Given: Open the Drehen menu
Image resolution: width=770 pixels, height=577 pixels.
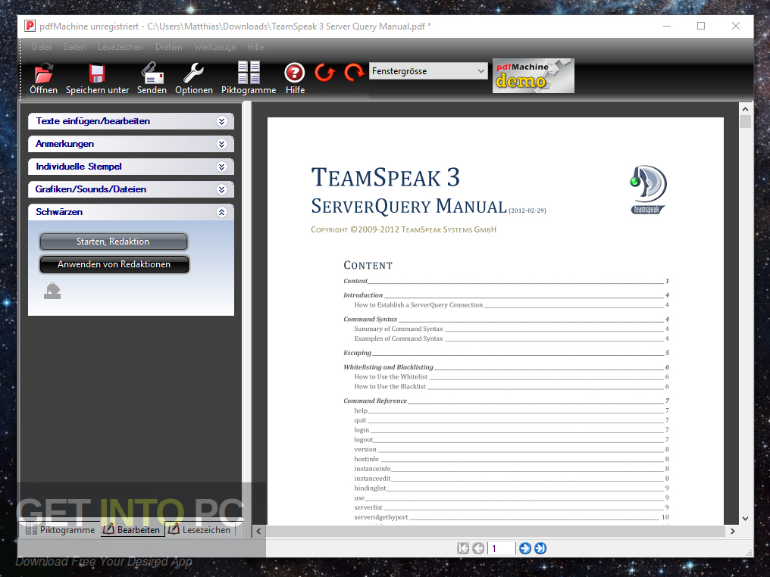Looking at the screenshot, I should coord(168,47).
